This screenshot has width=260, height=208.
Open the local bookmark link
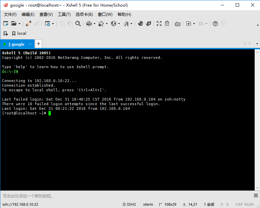pyautogui.click(x=19, y=33)
